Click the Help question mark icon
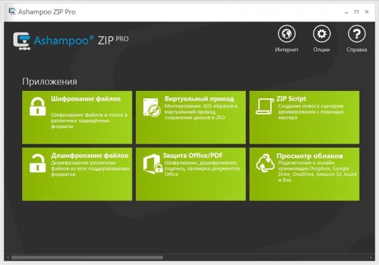 pos(358,34)
